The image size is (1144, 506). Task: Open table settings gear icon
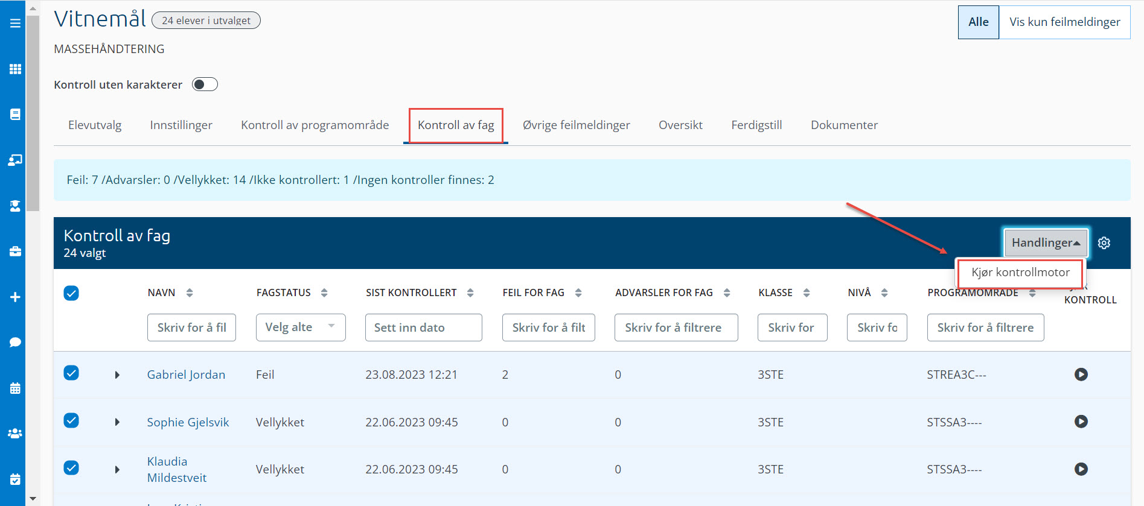[1104, 242]
